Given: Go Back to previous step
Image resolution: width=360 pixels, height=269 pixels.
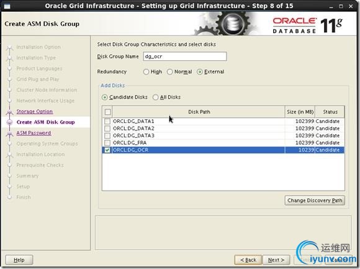Looking at the screenshot, I should click(x=248, y=260).
